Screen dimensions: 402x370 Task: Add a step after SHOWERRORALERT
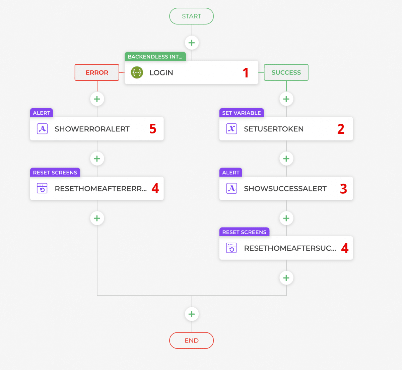click(97, 159)
